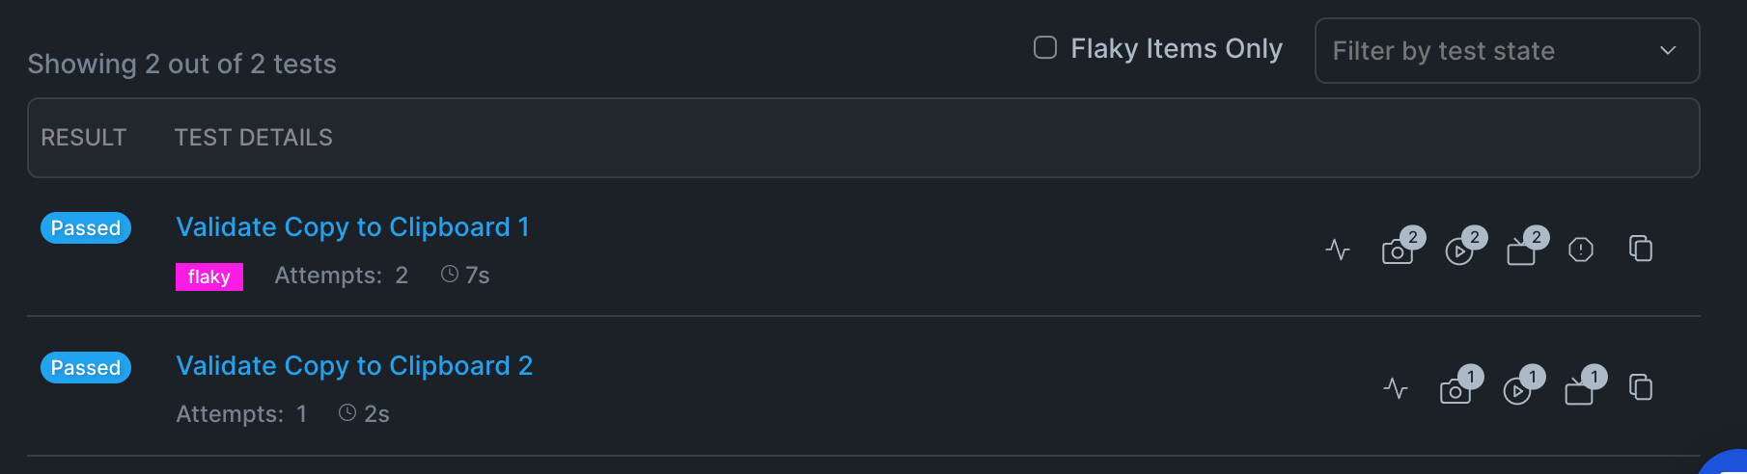
Task: Open the Filter by test state dropdown
Action: tap(1507, 51)
